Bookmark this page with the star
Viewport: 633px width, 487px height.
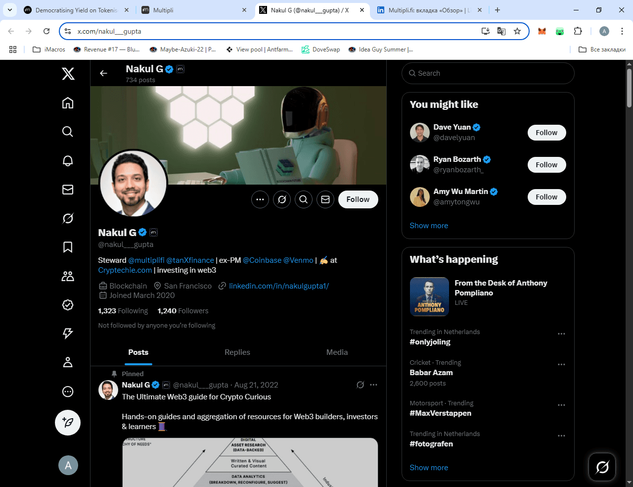tap(517, 31)
